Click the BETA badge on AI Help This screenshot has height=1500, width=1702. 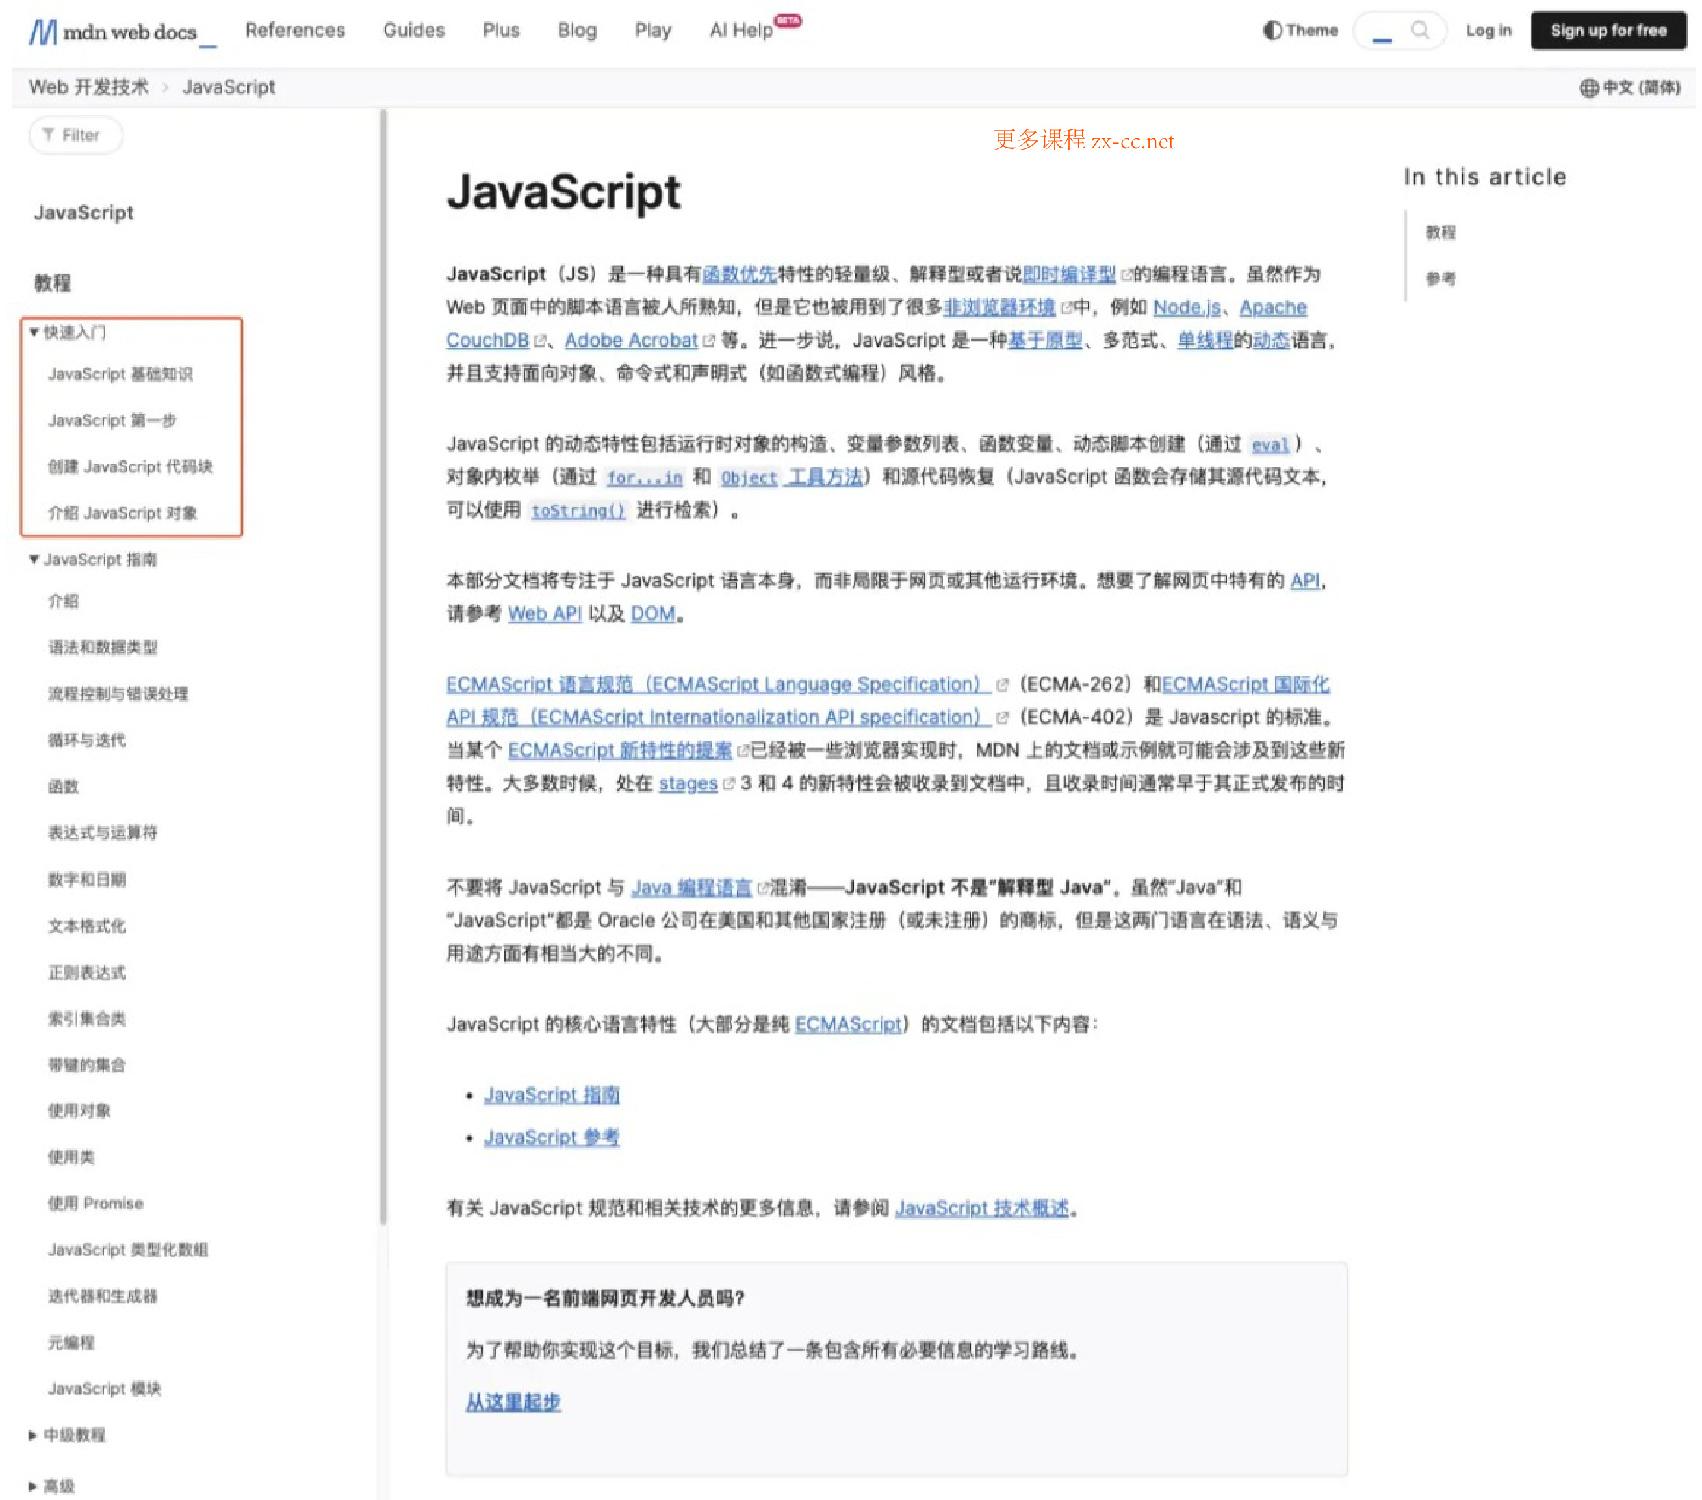[x=788, y=20]
